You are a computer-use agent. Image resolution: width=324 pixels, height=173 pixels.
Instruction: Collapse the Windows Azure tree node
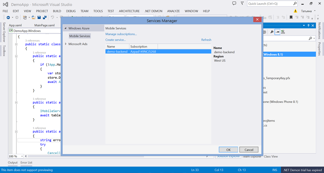point(66,28)
